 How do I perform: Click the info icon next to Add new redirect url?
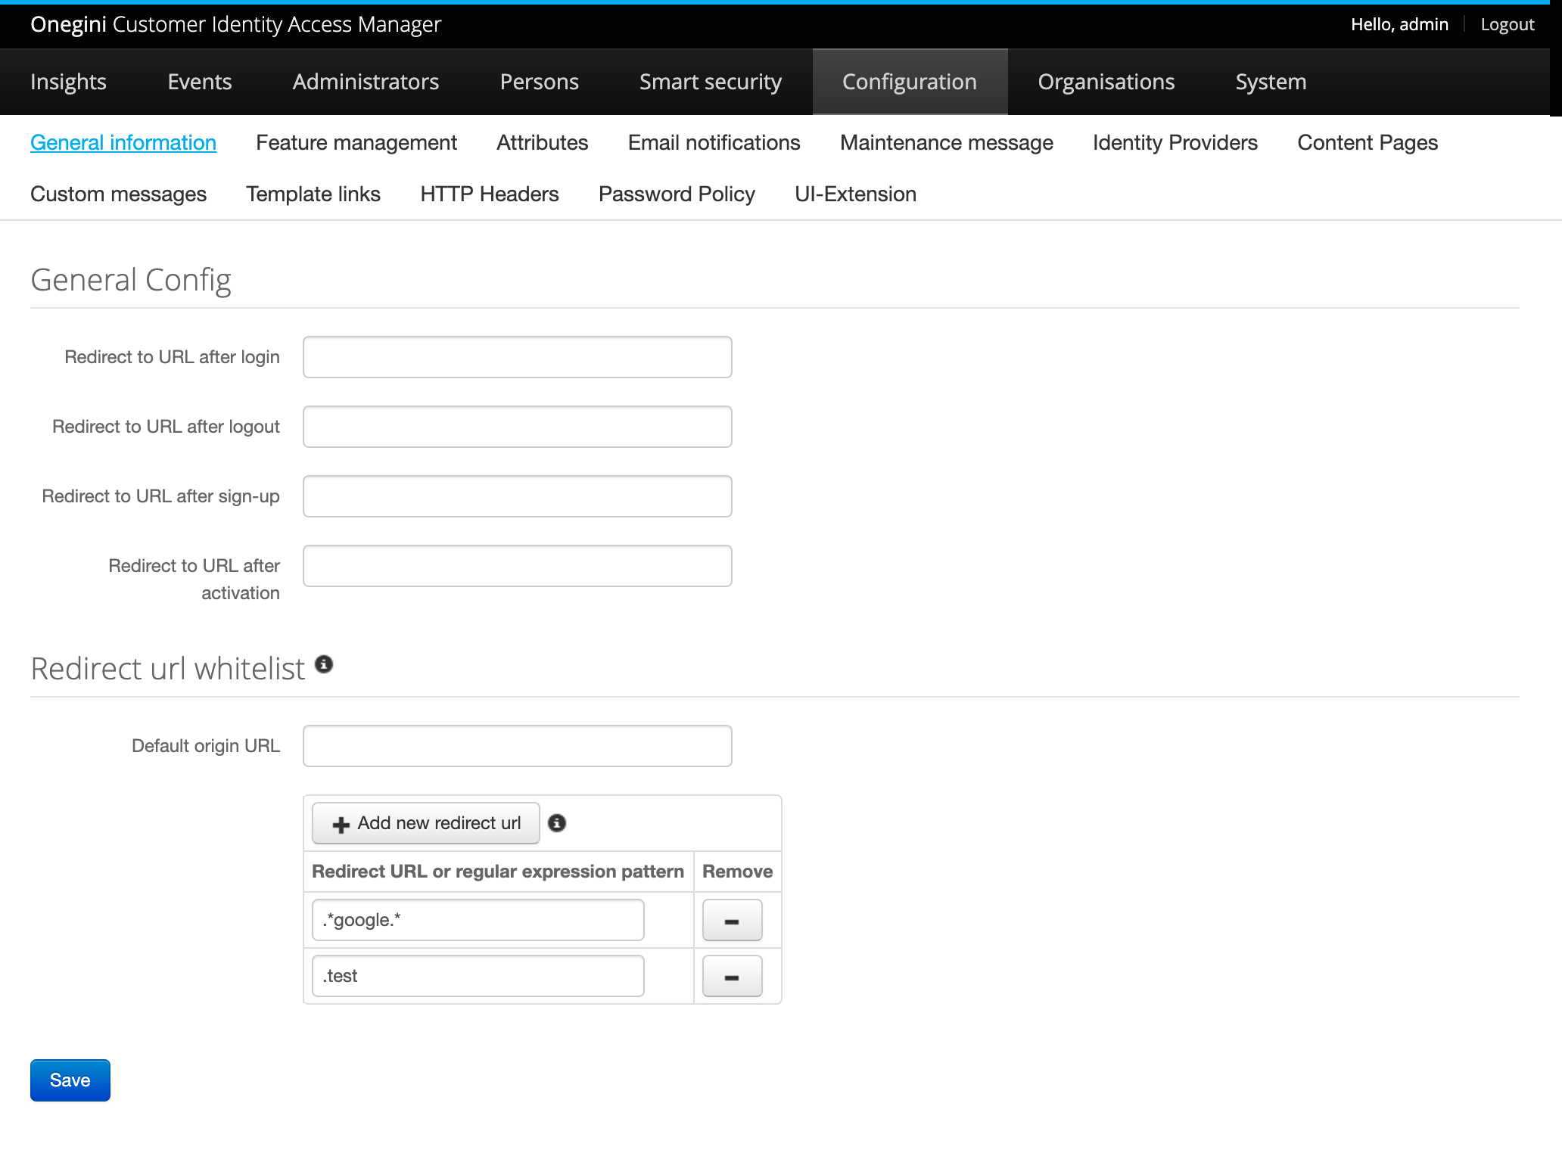pyautogui.click(x=556, y=823)
